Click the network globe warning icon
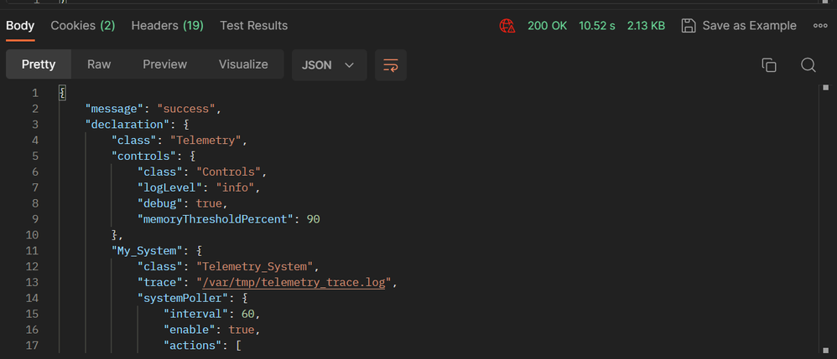837x359 pixels. (507, 26)
